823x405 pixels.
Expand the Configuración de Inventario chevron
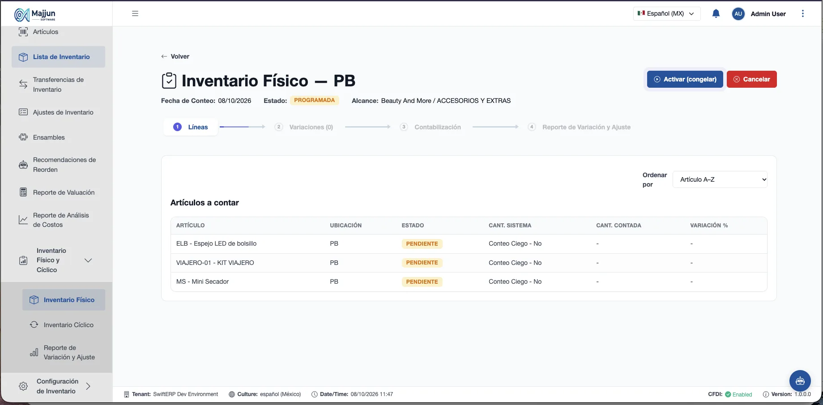(88, 386)
